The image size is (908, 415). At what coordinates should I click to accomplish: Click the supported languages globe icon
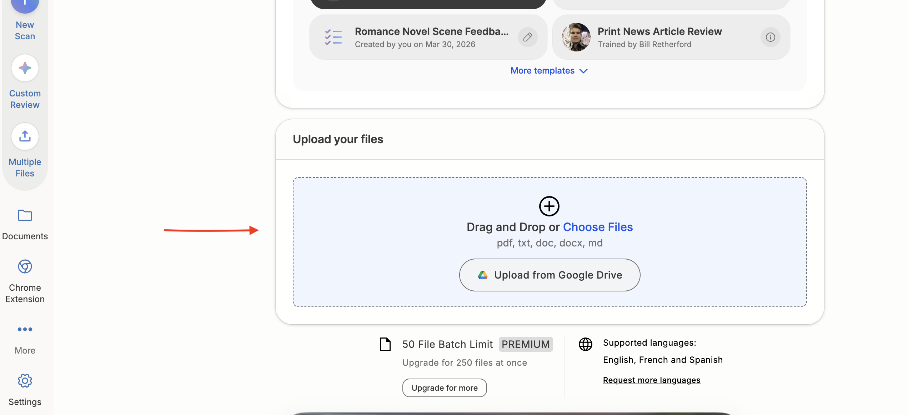pos(585,344)
